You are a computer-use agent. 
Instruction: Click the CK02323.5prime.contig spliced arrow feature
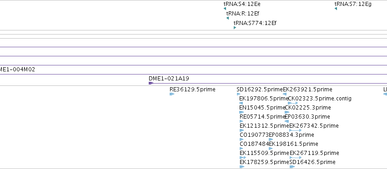point(293,103)
